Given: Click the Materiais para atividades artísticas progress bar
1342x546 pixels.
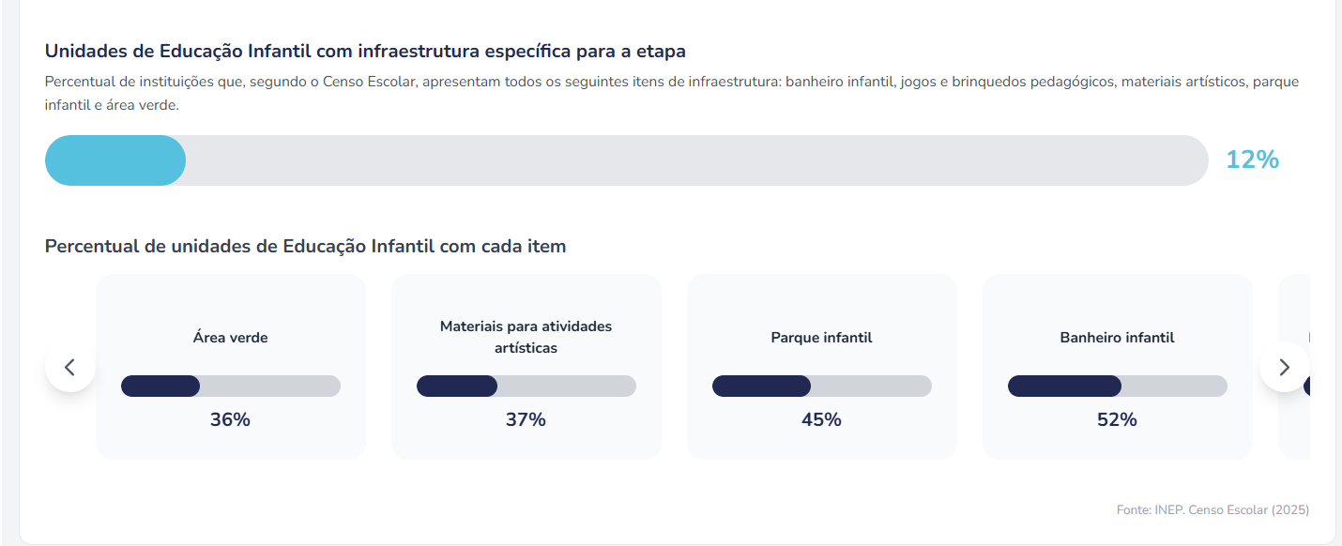Looking at the screenshot, I should [526, 386].
